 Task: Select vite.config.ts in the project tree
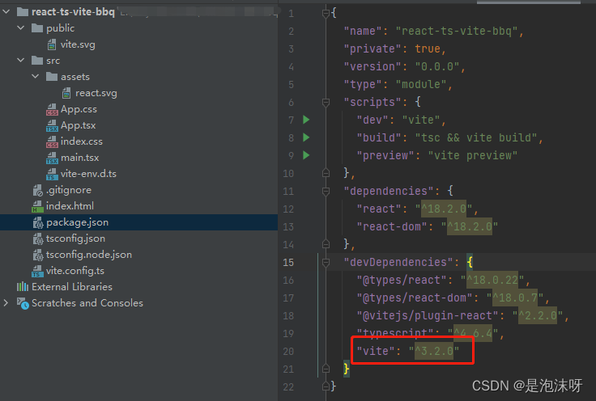74,271
